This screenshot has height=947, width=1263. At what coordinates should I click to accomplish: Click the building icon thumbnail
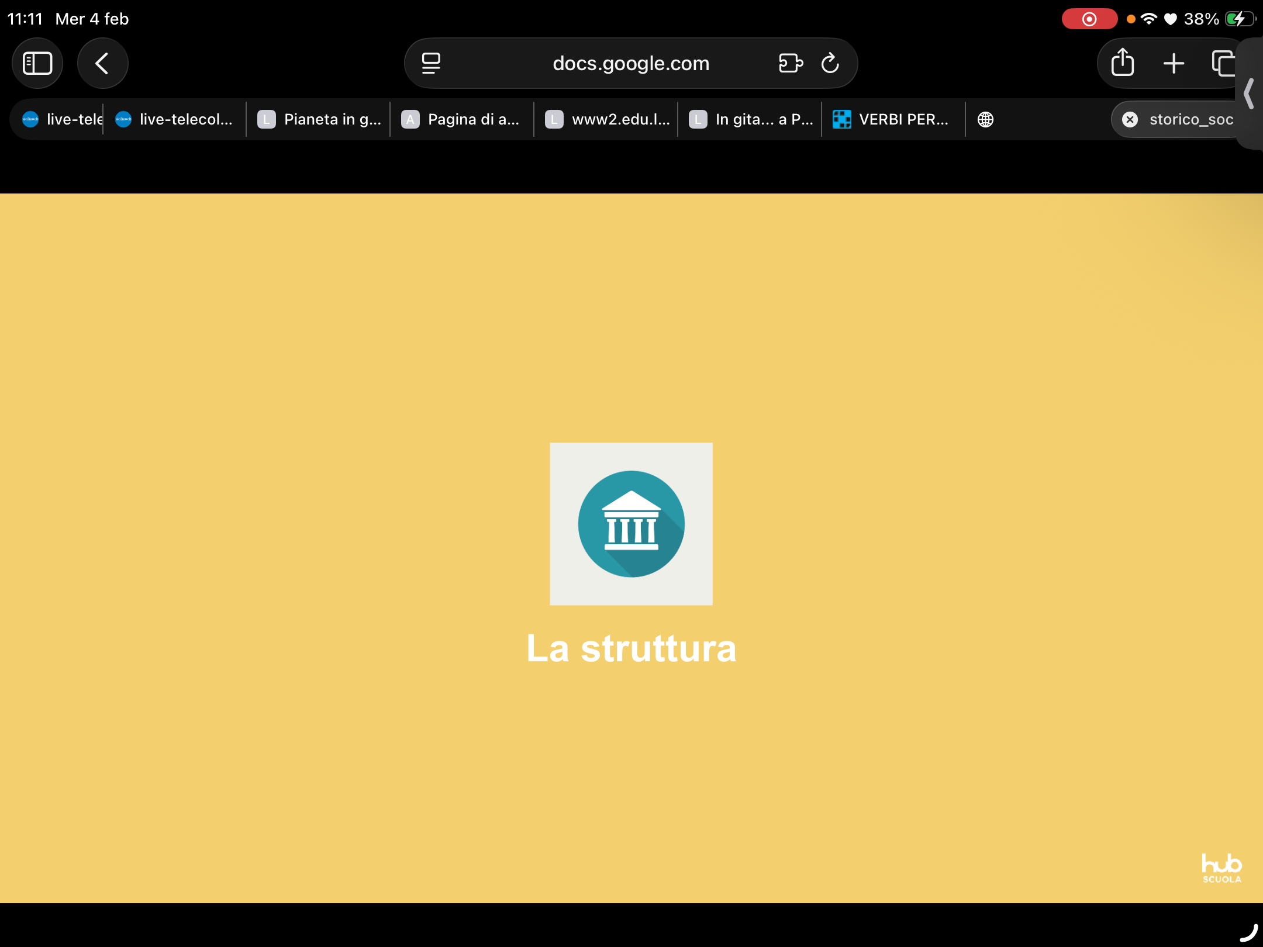631,524
